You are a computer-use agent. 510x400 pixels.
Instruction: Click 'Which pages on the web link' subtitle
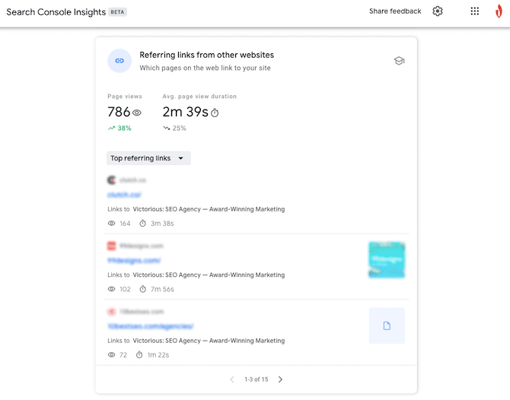[x=205, y=68]
